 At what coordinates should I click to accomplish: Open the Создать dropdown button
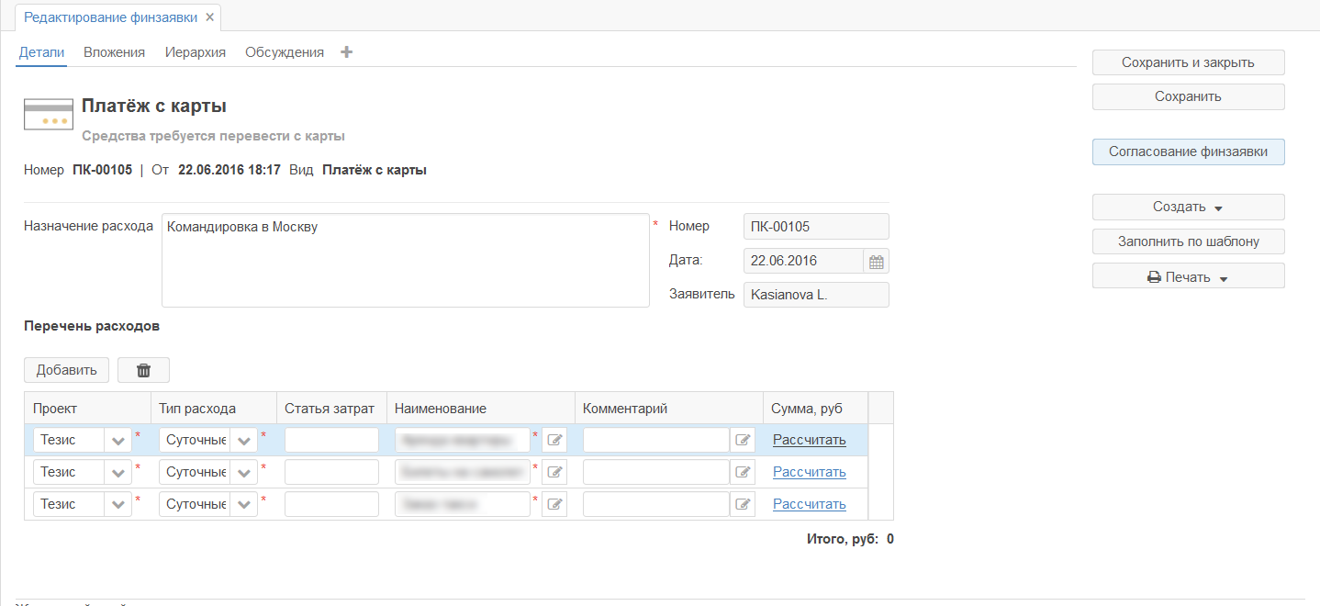click(1188, 207)
